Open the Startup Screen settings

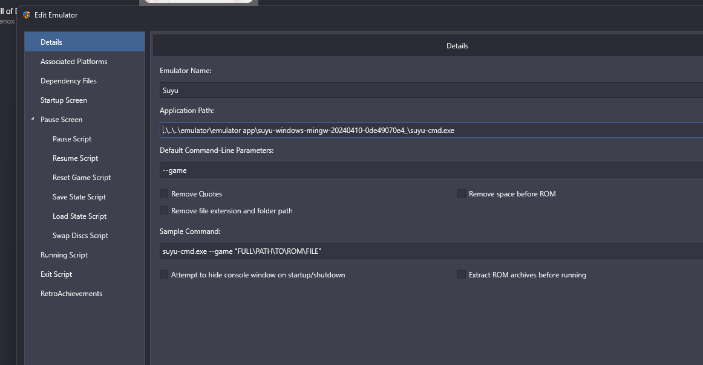tap(64, 100)
